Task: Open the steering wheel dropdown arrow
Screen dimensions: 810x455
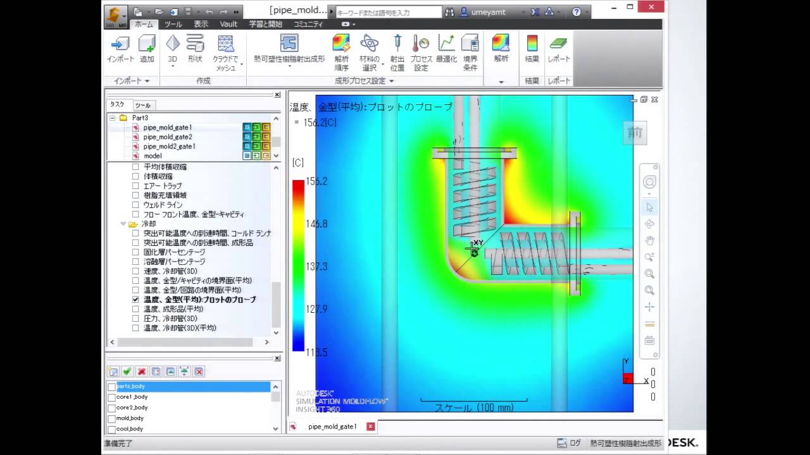Action: [x=649, y=193]
